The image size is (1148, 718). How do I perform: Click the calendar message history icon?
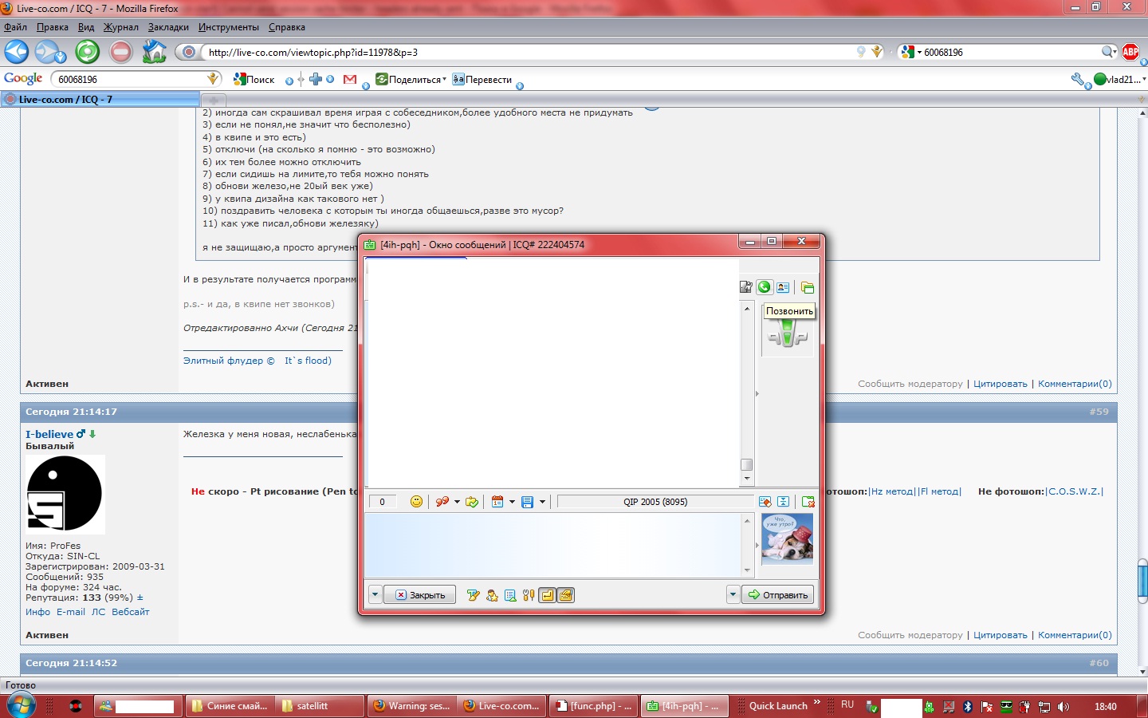497,502
